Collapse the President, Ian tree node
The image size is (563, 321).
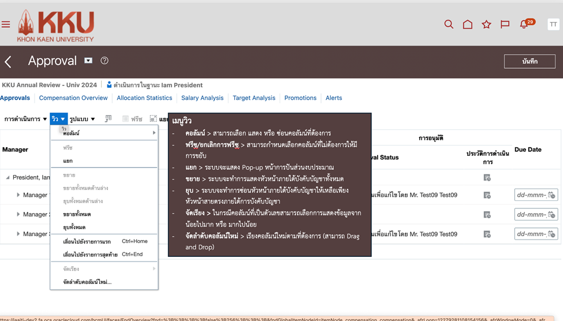click(8, 178)
